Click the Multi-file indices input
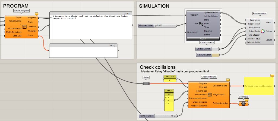 (x=14, y=32)
